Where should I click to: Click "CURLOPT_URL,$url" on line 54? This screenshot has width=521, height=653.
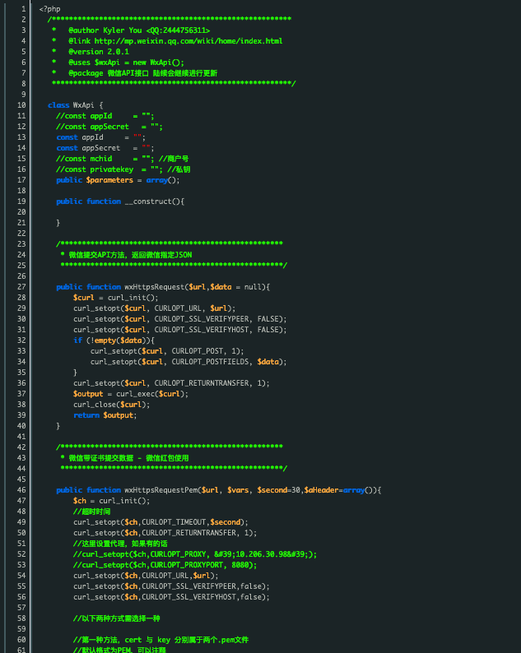[175, 576]
